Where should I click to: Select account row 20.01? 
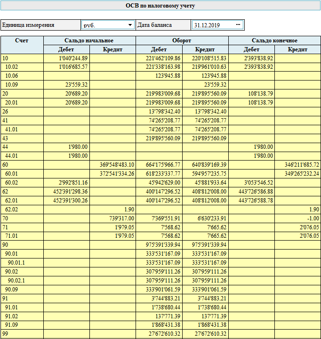pos(160,103)
